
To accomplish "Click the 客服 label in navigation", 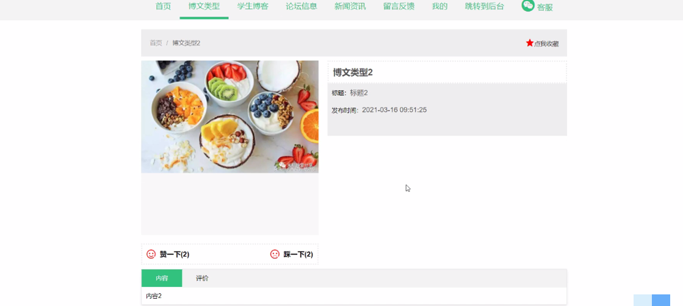I will tap(545, 7).
